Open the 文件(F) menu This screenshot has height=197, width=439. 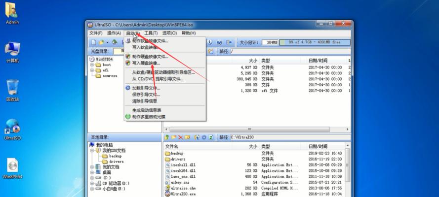[96, 33]
